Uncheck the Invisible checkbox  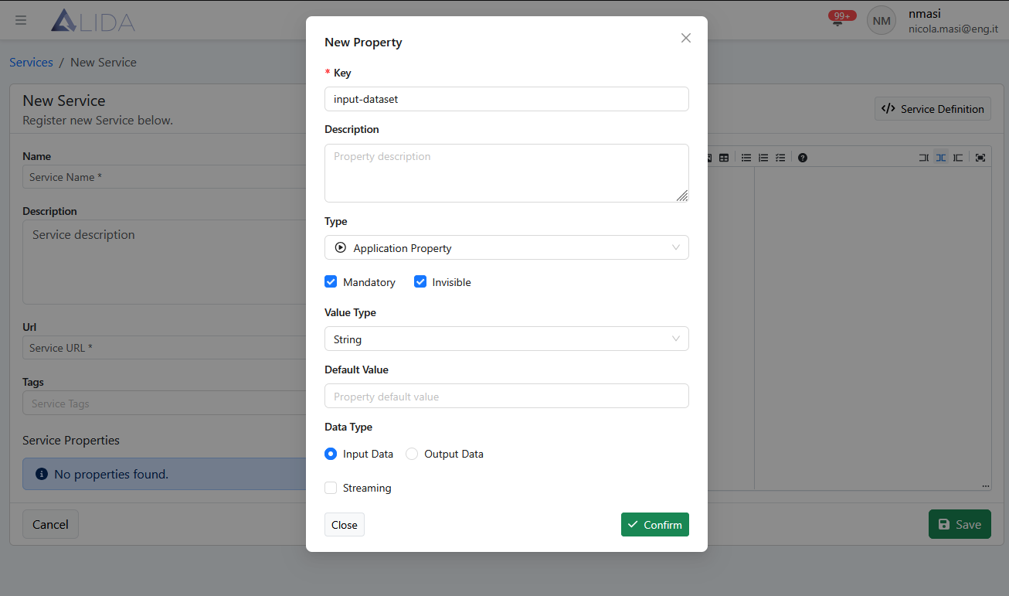[x=420, y=282]
